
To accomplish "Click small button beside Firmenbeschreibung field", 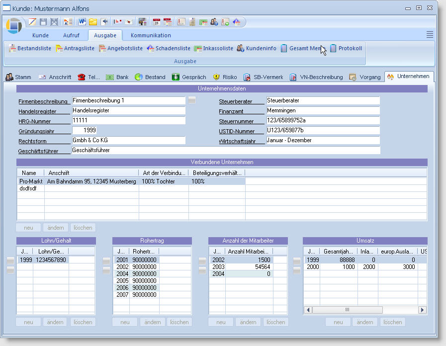I will [192, 100].
